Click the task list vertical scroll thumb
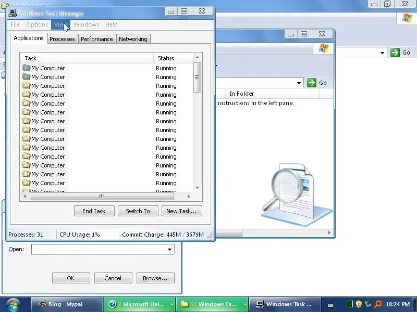The image size is (417, 312). tap(197, 77)
